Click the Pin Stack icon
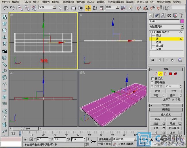This screenshot has height=148, width=187. 152,60
